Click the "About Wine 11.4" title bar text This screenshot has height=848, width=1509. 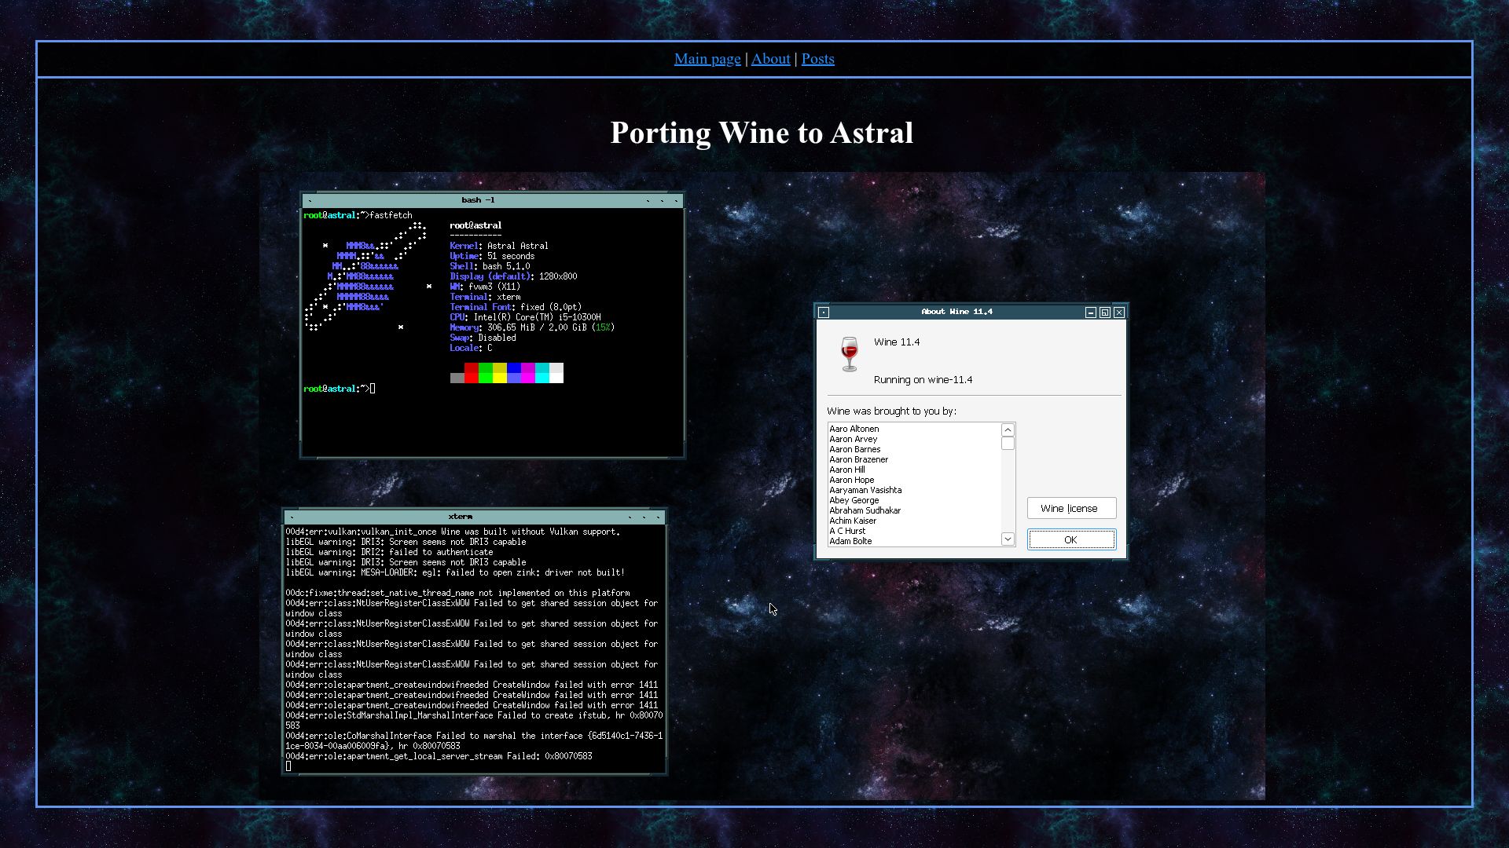[956, 312]
